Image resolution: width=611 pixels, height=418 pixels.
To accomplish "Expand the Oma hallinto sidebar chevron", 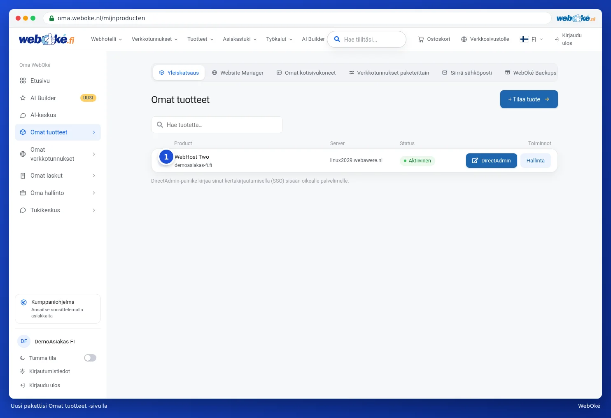I will point(94,193).
